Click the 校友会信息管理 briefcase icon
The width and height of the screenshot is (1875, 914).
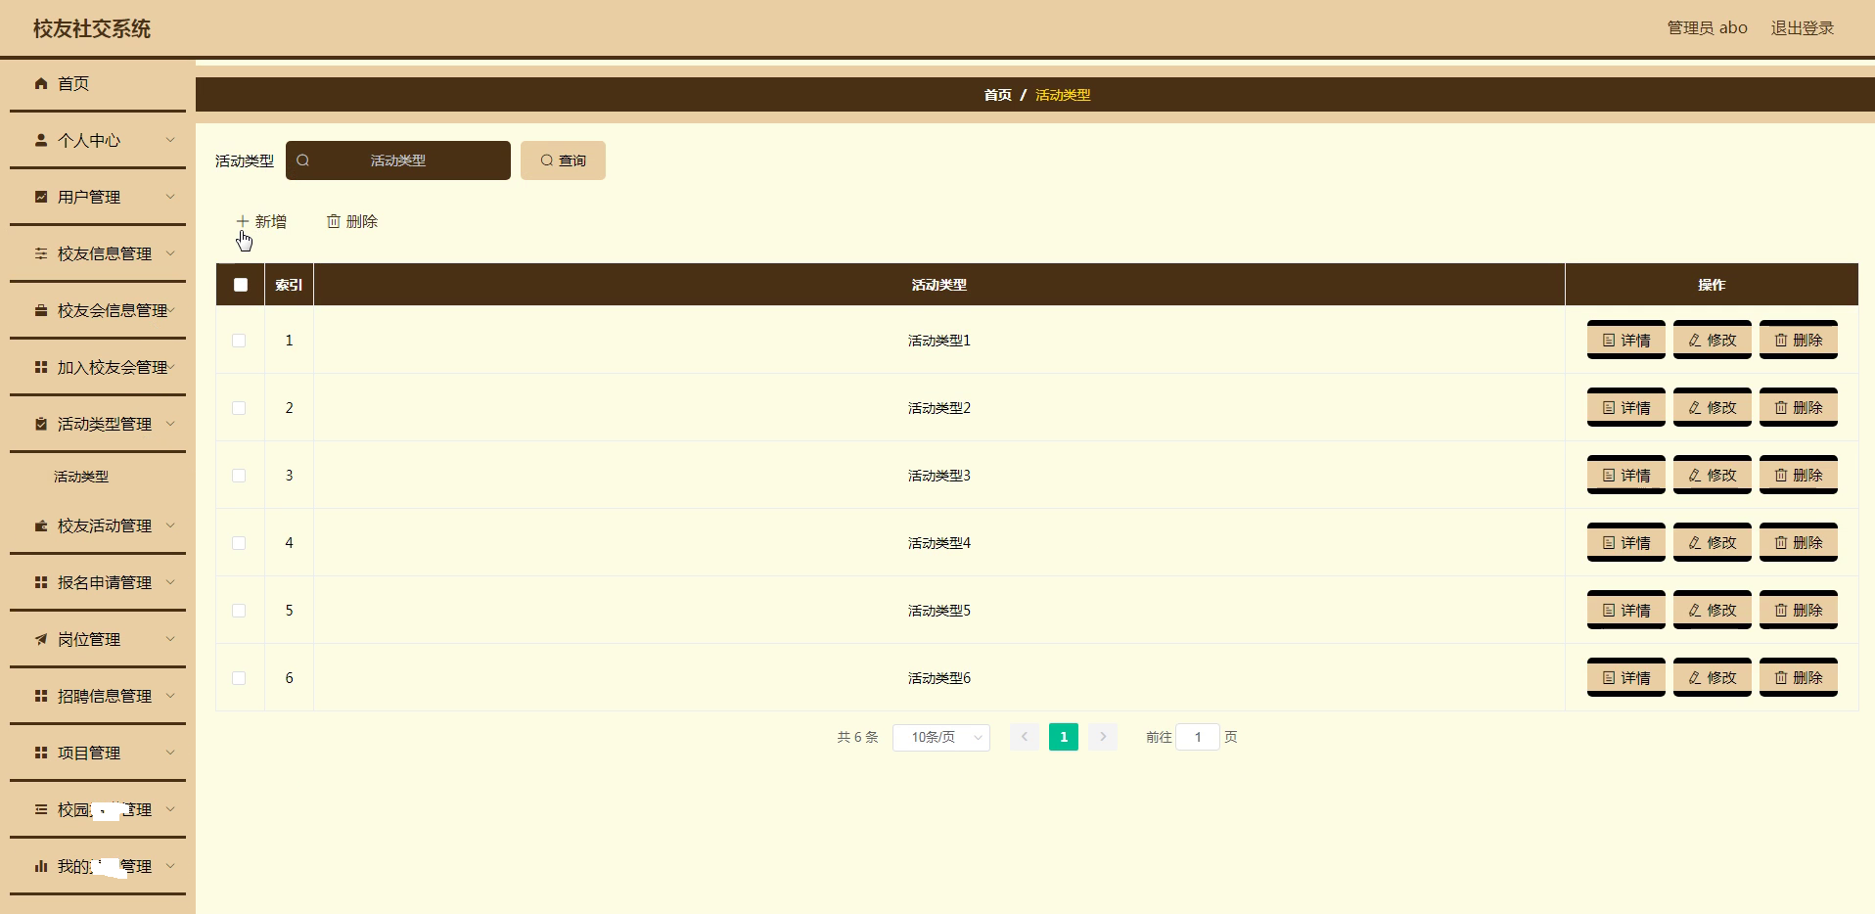tap(41, 311)
